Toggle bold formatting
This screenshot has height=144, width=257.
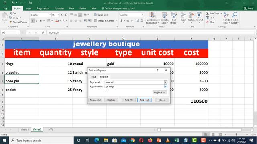coord(33,21)
